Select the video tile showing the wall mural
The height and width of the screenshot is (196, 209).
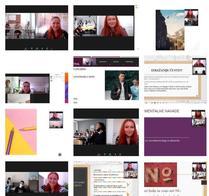[85, 26]
